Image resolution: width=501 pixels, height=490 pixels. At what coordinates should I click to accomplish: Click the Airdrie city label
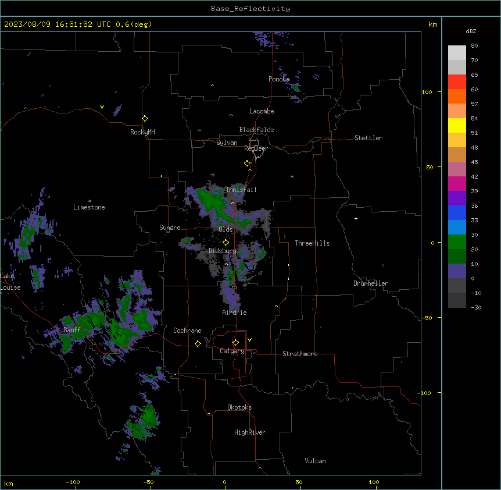point(234,313)
